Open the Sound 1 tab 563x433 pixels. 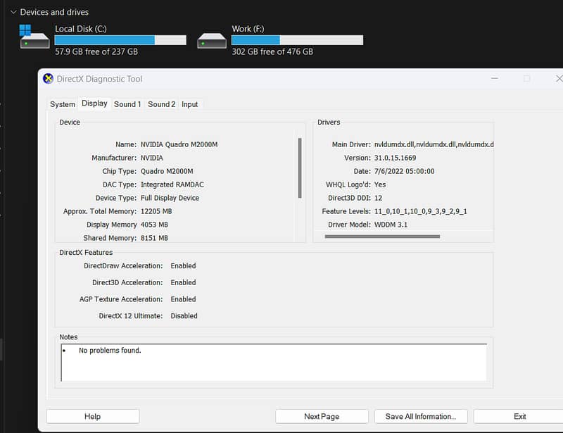click(x=127, y=104)
